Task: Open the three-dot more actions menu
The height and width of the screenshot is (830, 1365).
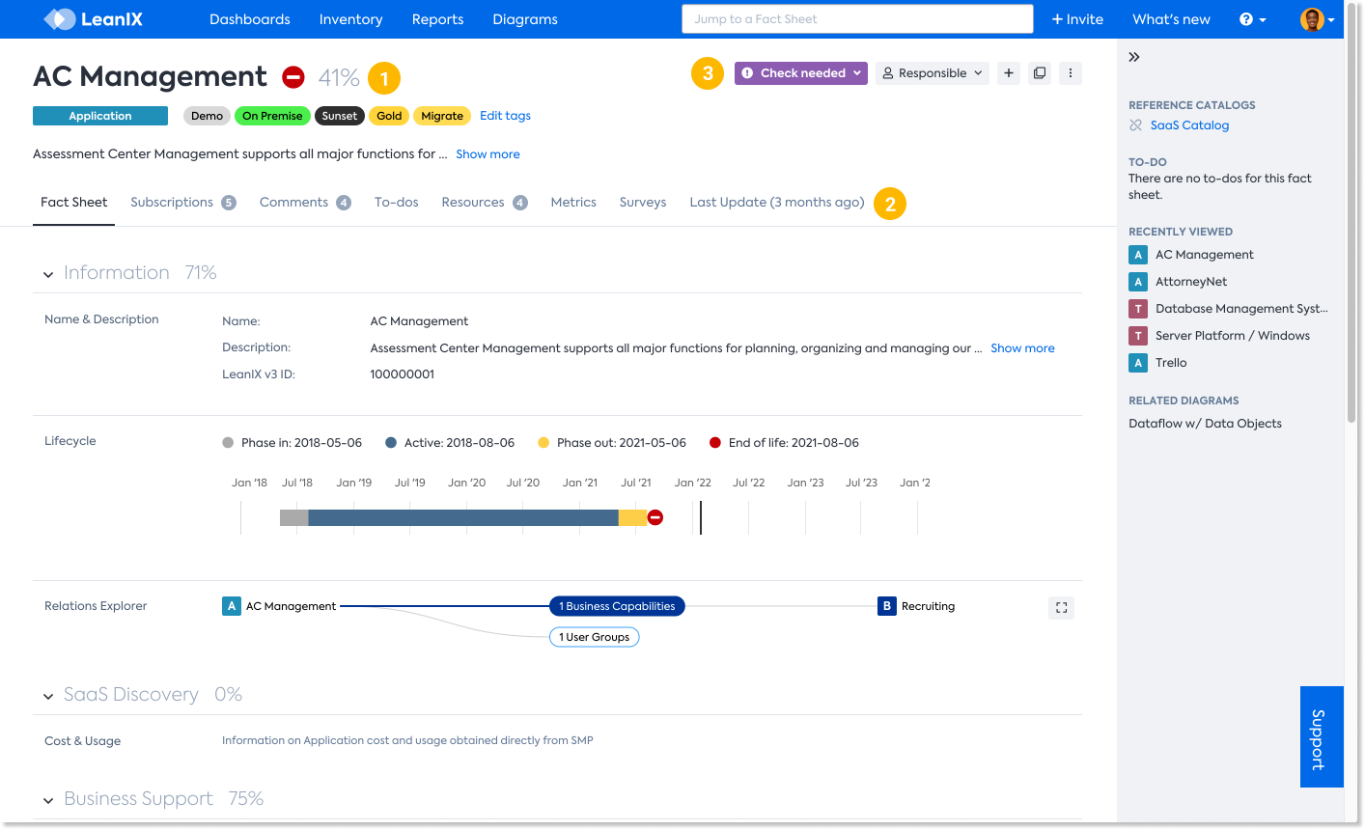Action: 1071,73
